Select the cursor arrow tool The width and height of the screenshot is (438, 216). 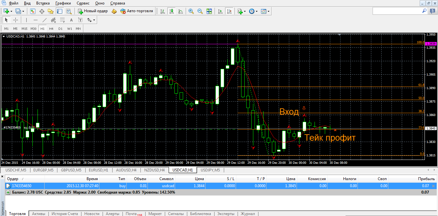[x=6, y=20]
